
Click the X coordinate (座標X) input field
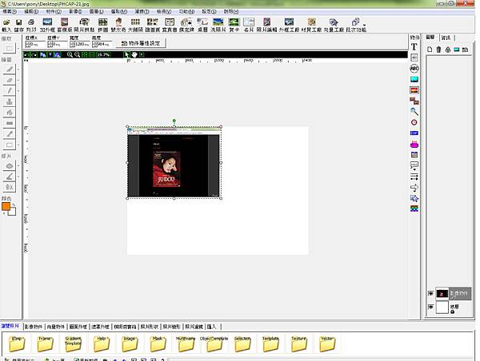[35, 45]
